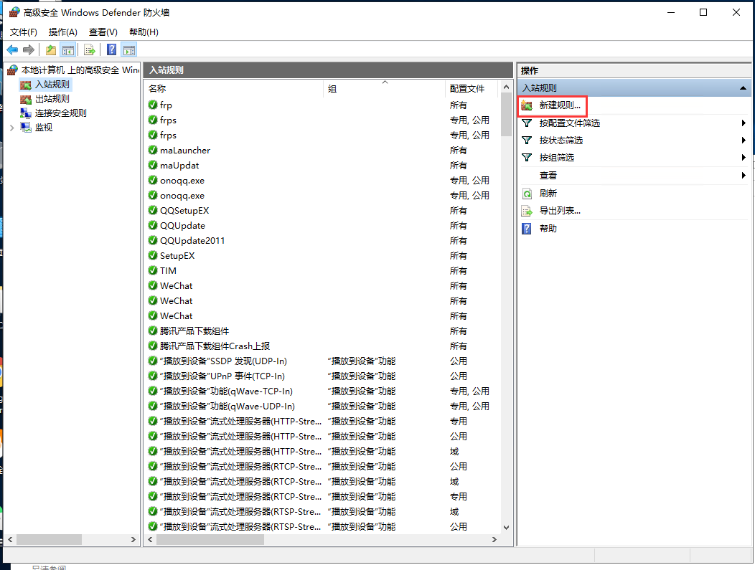The width and height of the screenshot is (755, 570).
Task: Click the Up one level folder icon
Action: pyautogui.click(x=50, y=49)
